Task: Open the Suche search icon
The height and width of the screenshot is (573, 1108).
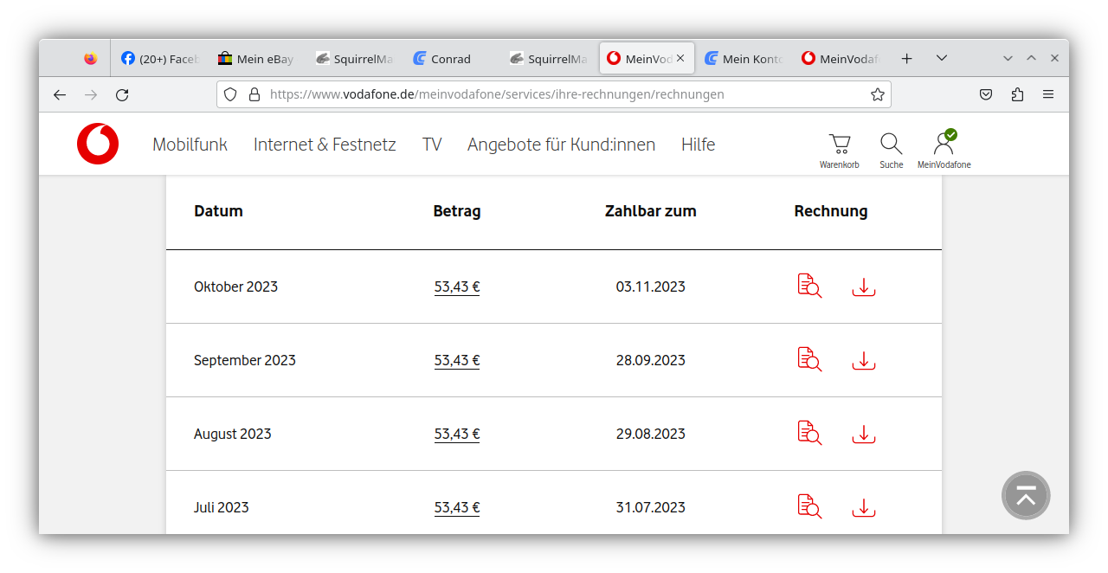Action: 891,149
